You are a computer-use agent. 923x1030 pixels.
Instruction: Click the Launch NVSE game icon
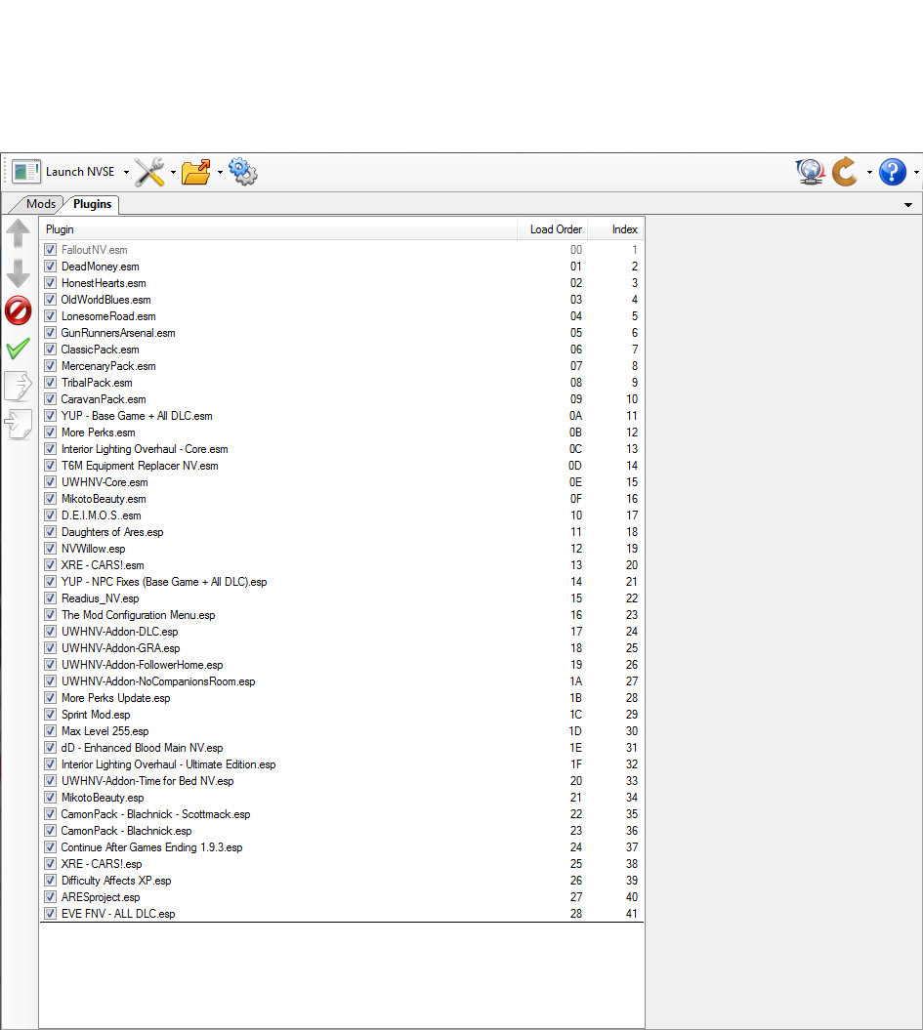pos(26,172)
